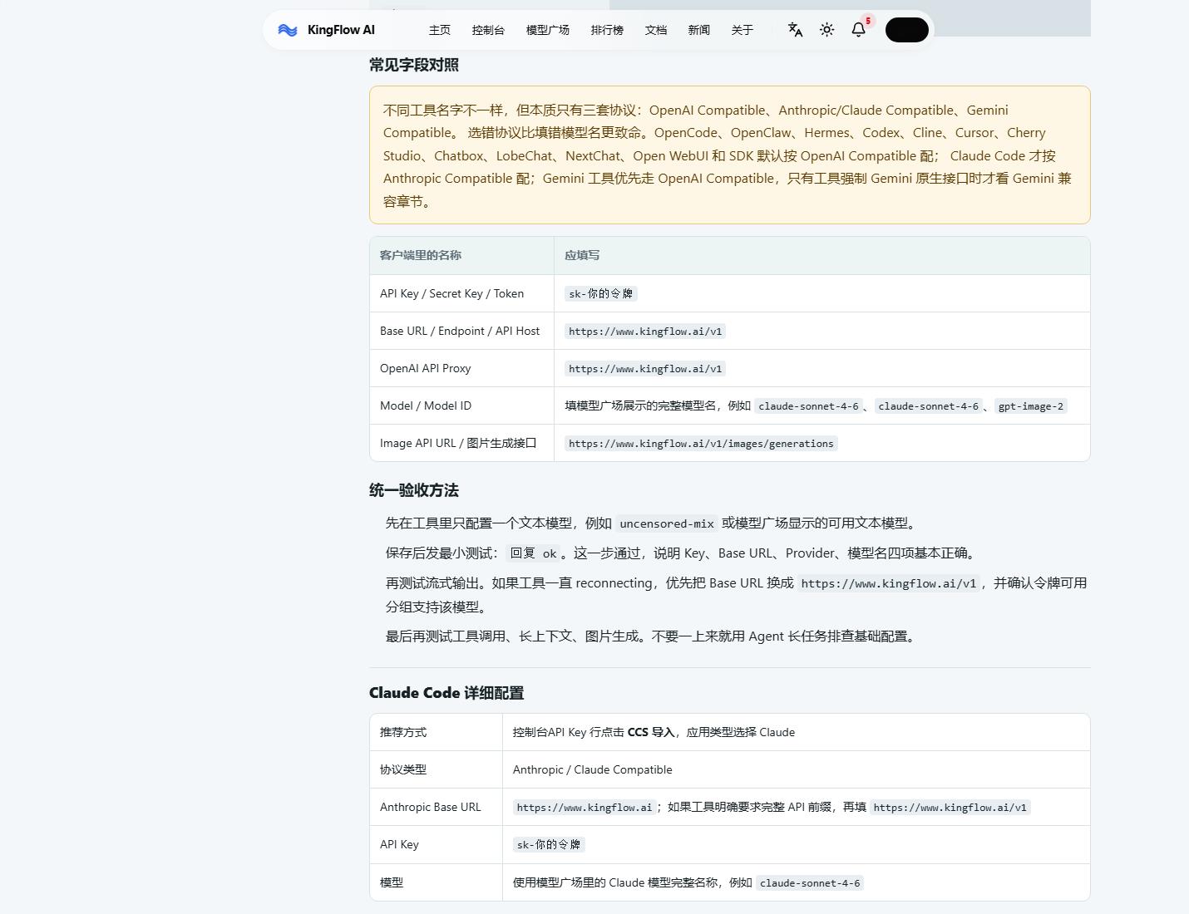
Task: Click the uncensored-mix code chip
Action: pyautogui.click(x=667, y=523)
